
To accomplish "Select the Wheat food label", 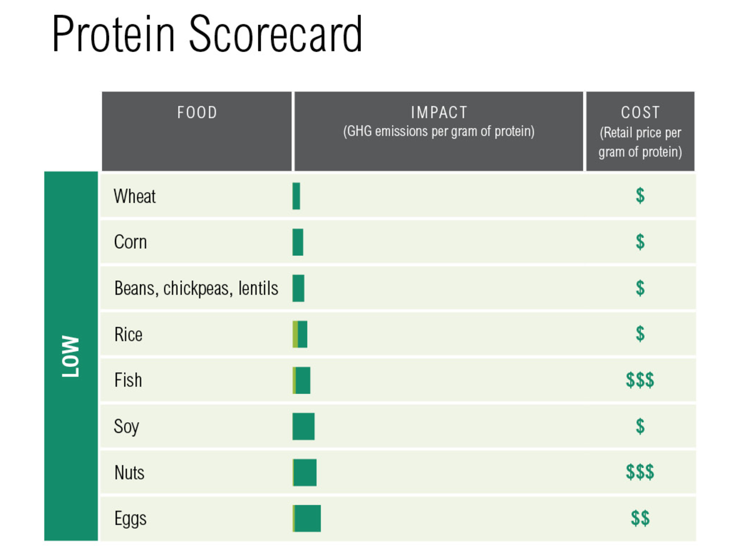I will (x=135, y=196).
